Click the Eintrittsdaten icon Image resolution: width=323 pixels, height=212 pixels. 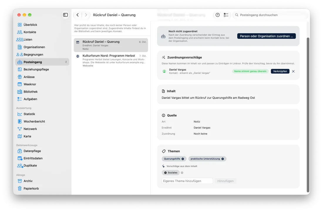(20, 158)
